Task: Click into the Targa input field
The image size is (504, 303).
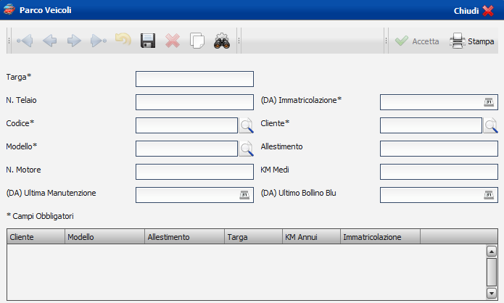Action: [x=194, y=79]
